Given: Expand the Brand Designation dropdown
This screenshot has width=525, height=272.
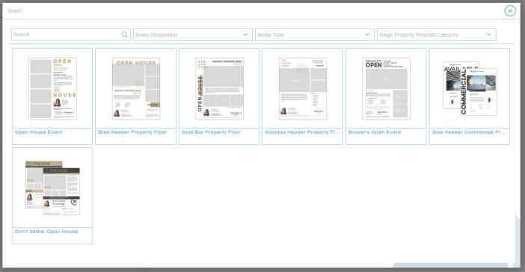Looking at the screenshot, I should (193, 35).
